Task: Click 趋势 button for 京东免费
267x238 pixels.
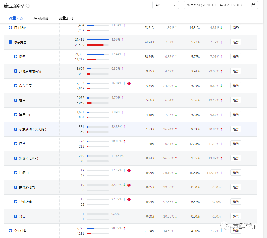Action: (236, 42)
